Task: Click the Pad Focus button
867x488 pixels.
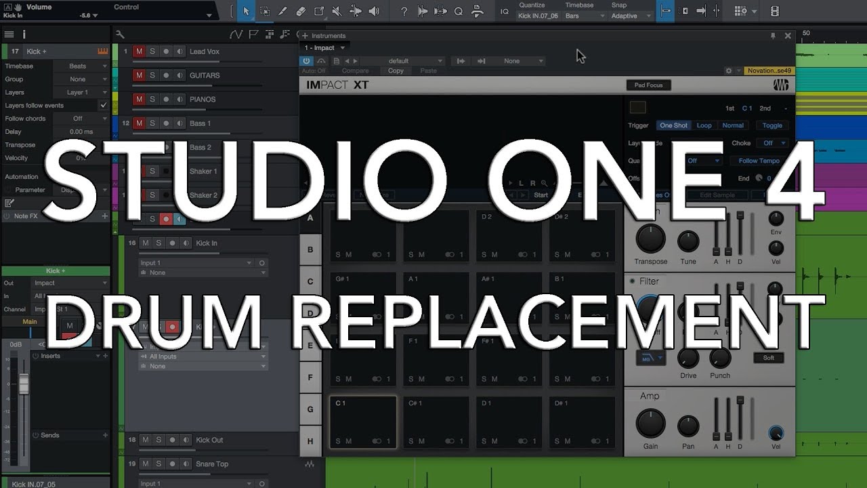Action: tap(649, 85)
